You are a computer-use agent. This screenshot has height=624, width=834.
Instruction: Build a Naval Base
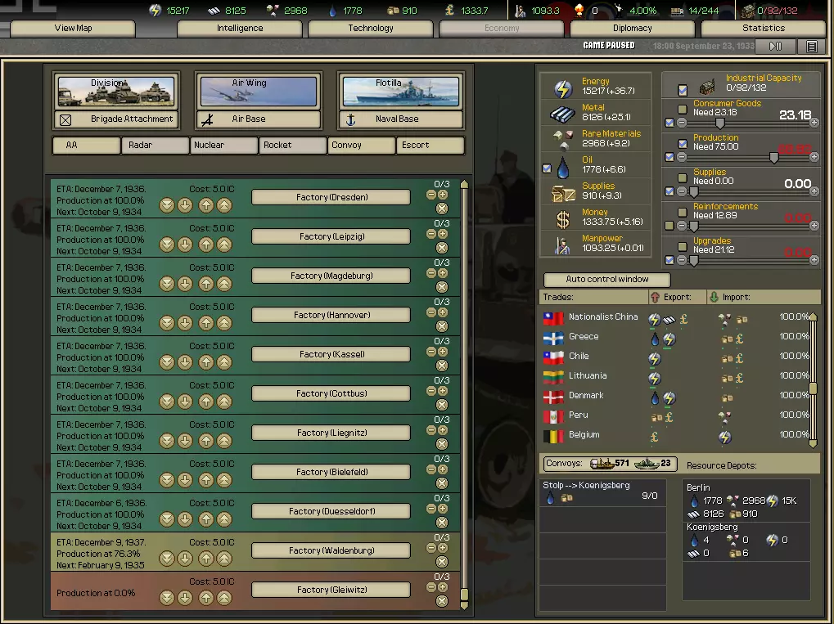(x=401, y=119)
